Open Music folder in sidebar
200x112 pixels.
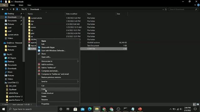click(x=10, y=72)
